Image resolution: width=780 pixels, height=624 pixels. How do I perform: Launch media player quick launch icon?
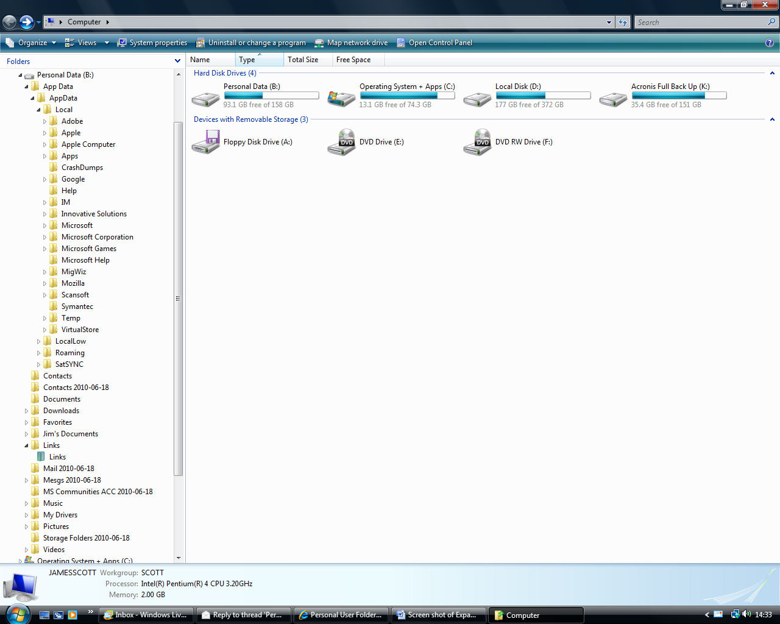click(x=73, y=615)
